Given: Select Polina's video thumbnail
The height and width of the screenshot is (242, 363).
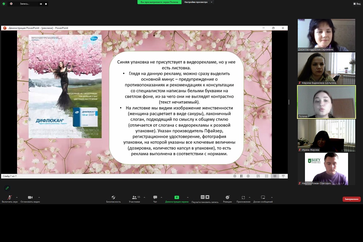Looking at the screenshot, I should [326, 102].
